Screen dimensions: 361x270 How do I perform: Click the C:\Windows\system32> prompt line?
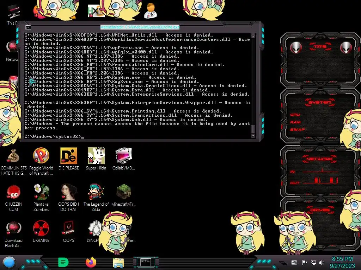coord(54,136)
